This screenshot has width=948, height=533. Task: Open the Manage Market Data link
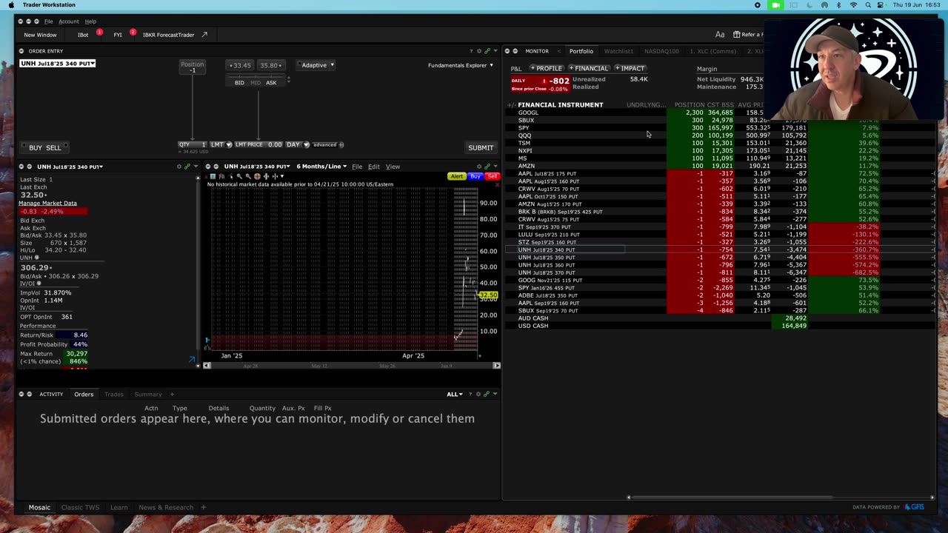47,203
